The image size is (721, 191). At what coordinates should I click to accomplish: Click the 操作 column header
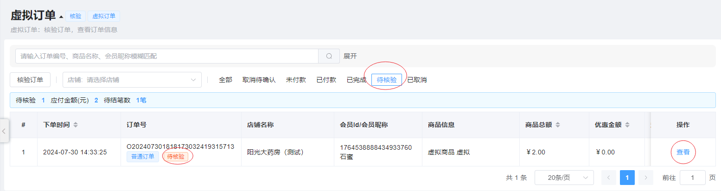(x=683, y=125)
